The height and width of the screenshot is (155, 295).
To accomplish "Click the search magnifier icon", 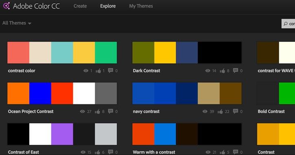I will 286,24.
